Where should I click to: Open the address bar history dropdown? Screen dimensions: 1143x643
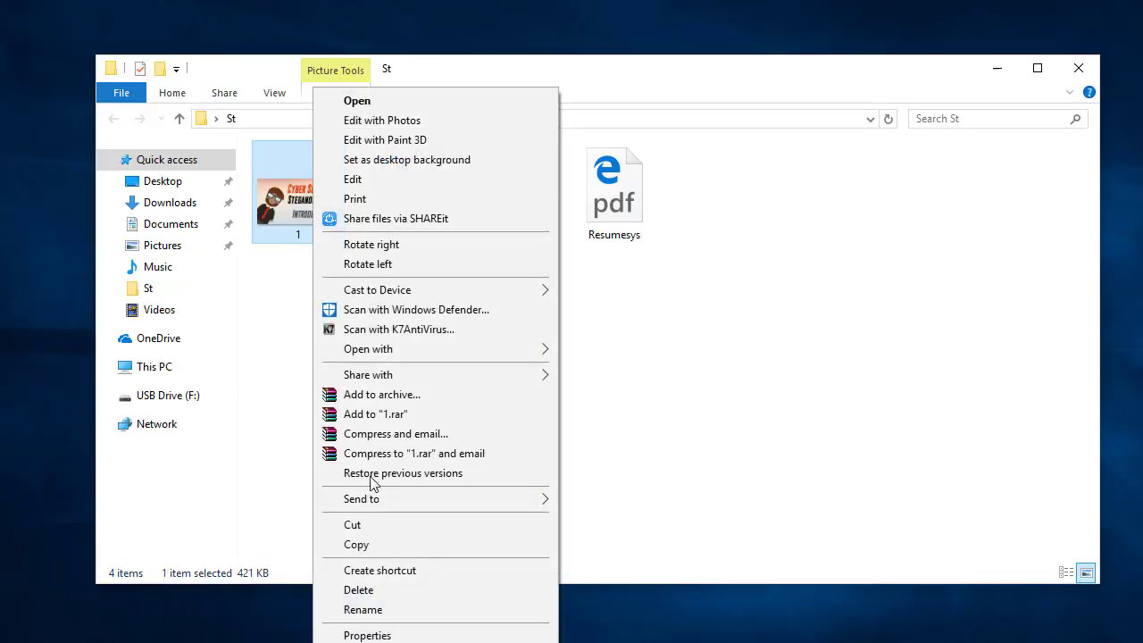point(871,119)
